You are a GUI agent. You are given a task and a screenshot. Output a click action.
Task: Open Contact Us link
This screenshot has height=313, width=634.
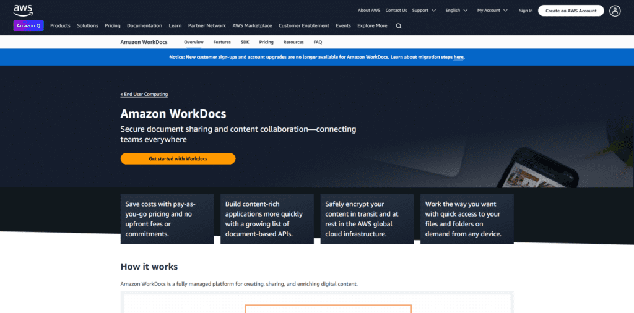[x=396, y=11]
